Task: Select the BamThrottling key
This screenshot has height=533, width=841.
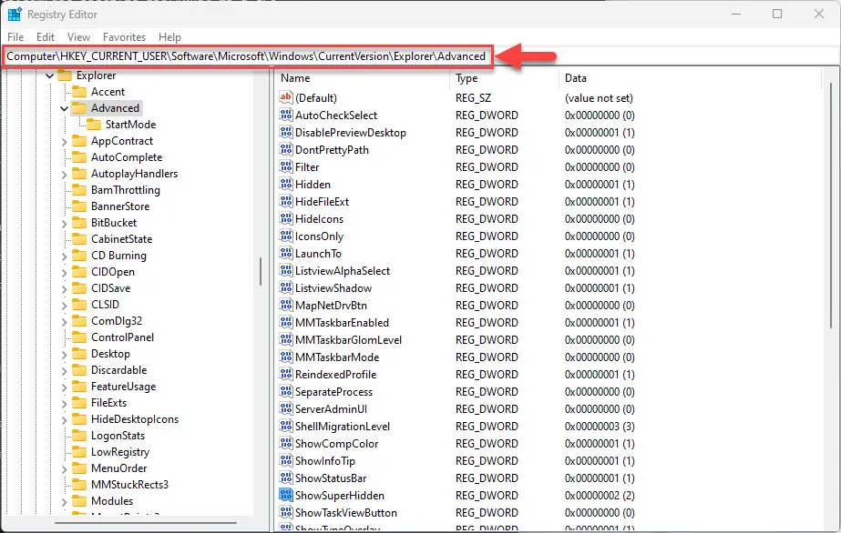Action: tap(126, 190)
